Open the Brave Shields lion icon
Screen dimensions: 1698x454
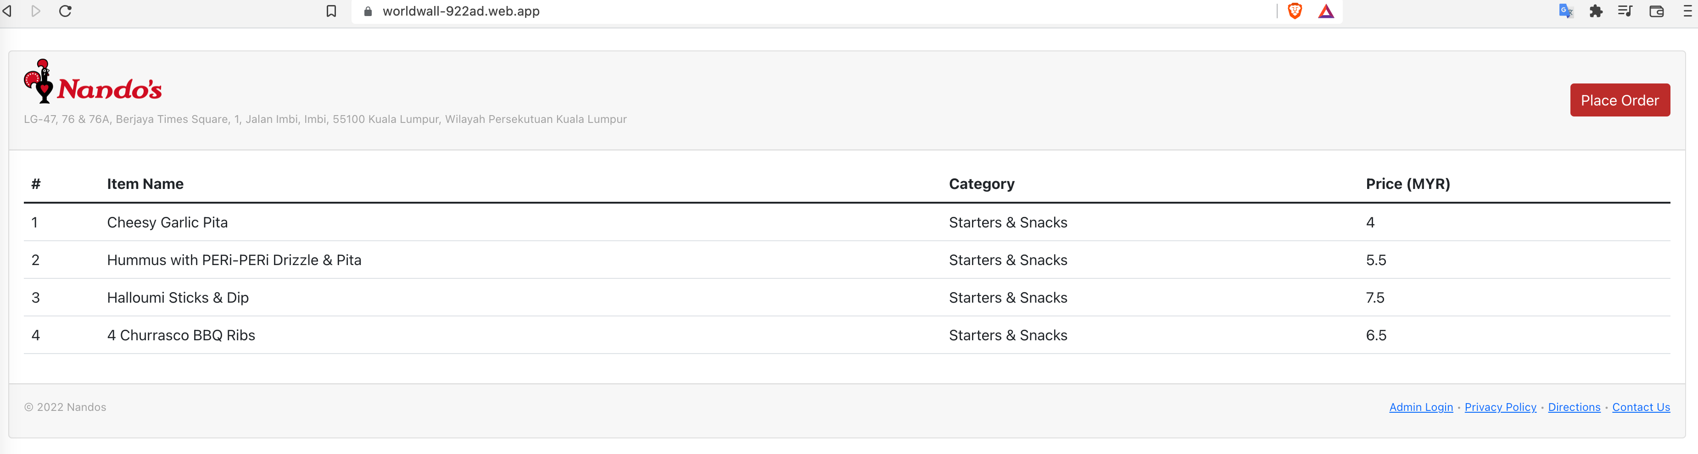tap(1295, 11)
